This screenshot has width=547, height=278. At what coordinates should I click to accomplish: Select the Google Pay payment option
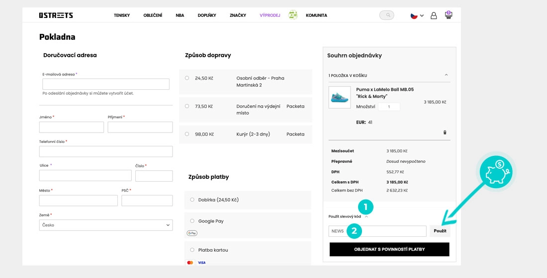tap(192, 221)
